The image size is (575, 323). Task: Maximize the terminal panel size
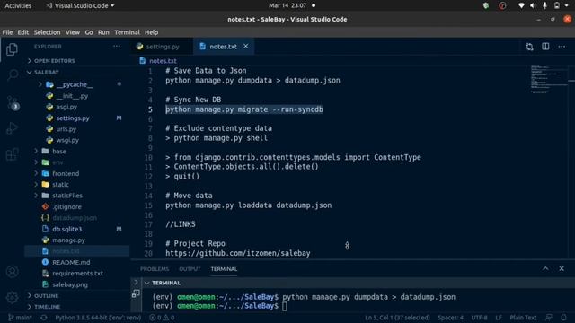[x=545, y=268]
